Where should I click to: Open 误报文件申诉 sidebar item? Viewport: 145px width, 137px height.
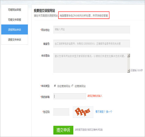pos(14,40)
